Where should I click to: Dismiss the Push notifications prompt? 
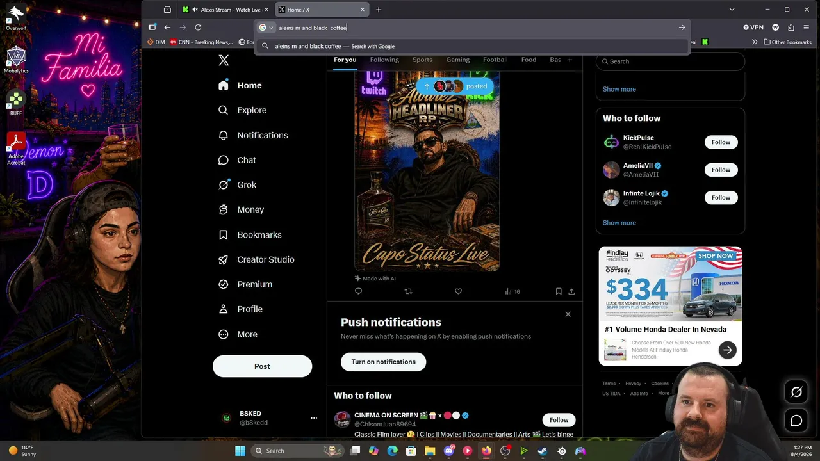[568, 314]
